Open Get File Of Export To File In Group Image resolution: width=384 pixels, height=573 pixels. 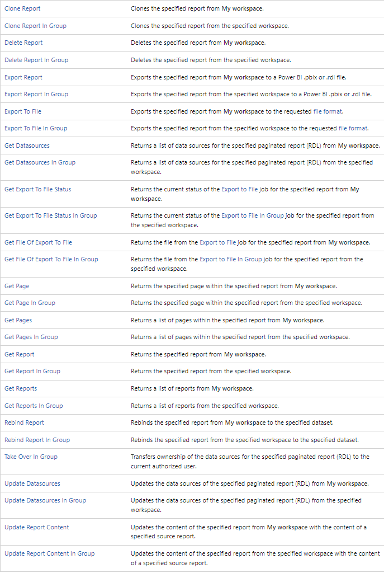click(51, 259)
